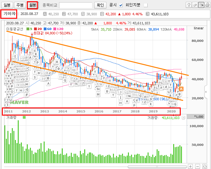Toggle the linear scale label
The width and height of the screenshot is (211, 169).
pyautogui.click(x=199, y=28)
